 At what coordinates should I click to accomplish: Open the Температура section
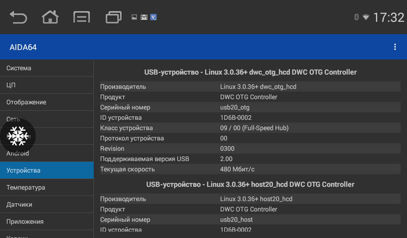coord(47,187)
